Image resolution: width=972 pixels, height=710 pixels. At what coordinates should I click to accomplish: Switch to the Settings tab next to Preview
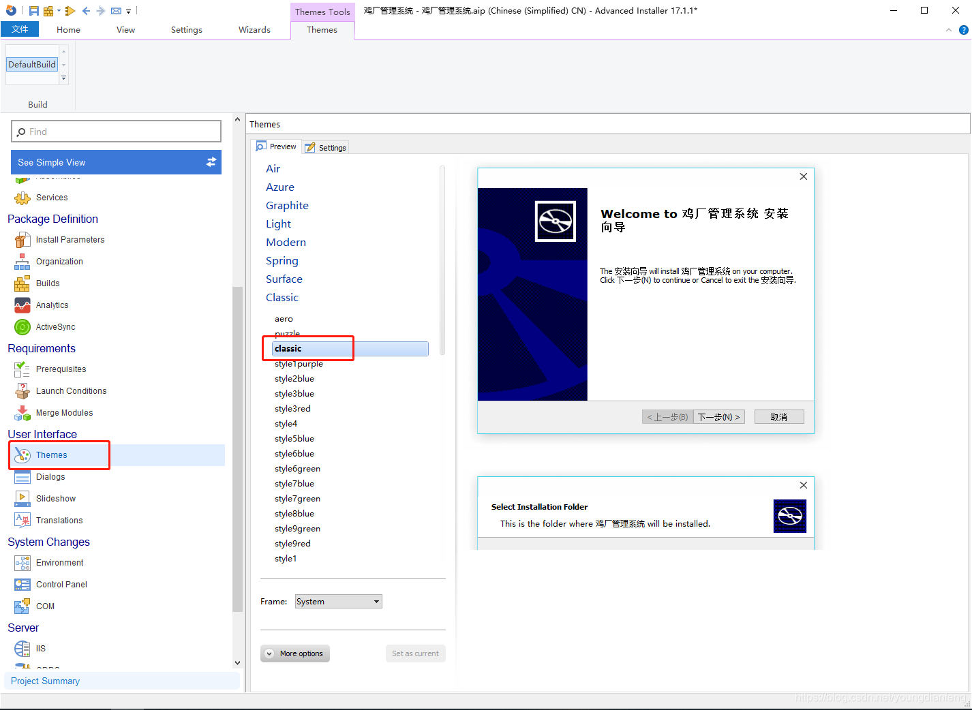(325, 147)
